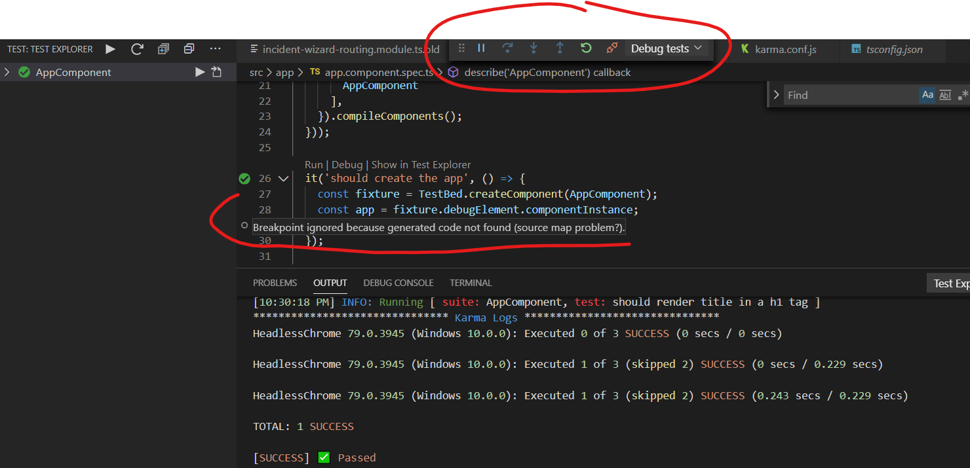Switch to the TERMINAL panel tab
This screenshot has height=468, width=970.
click(x=471, y=283)
